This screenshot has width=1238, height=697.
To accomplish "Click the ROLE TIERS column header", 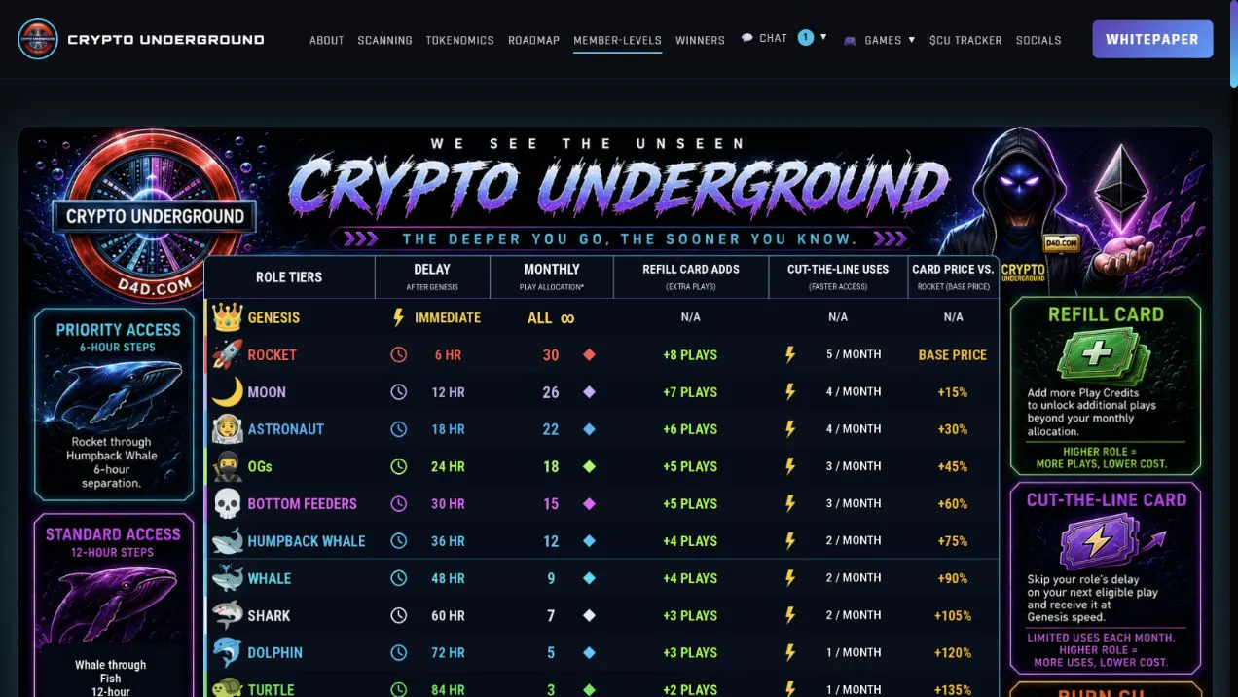I will pyautogui.click(x=289, y=277).
